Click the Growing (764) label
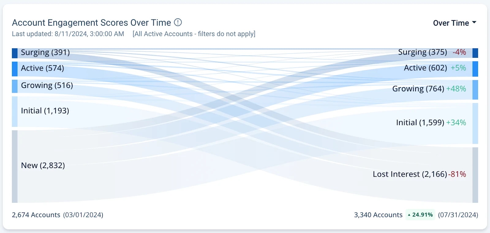 (x=418, y=89)
